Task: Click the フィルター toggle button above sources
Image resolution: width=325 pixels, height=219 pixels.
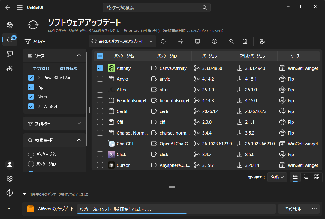Action: pos(35,41)
